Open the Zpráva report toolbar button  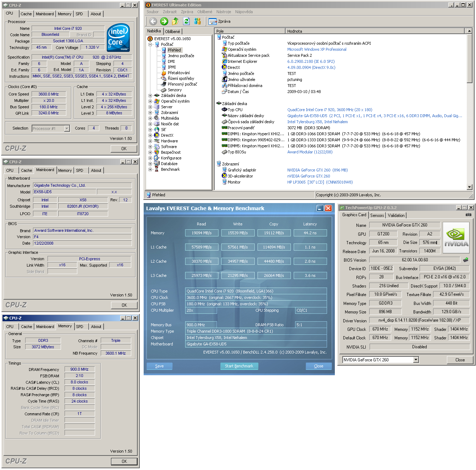[x=220, y=21]
